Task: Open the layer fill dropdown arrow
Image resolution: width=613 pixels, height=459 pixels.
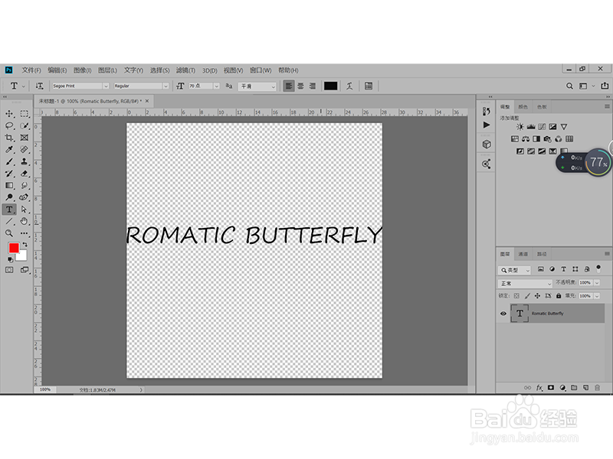Action: [597, 296]
